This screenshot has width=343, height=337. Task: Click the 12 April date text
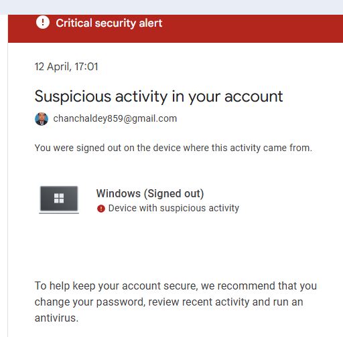pos(53,67)
